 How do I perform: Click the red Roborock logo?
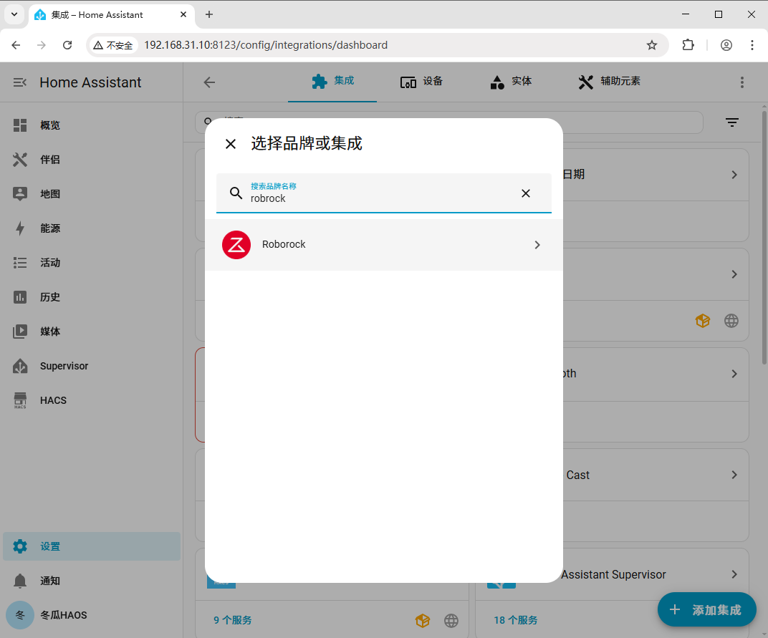pos(236,245)
